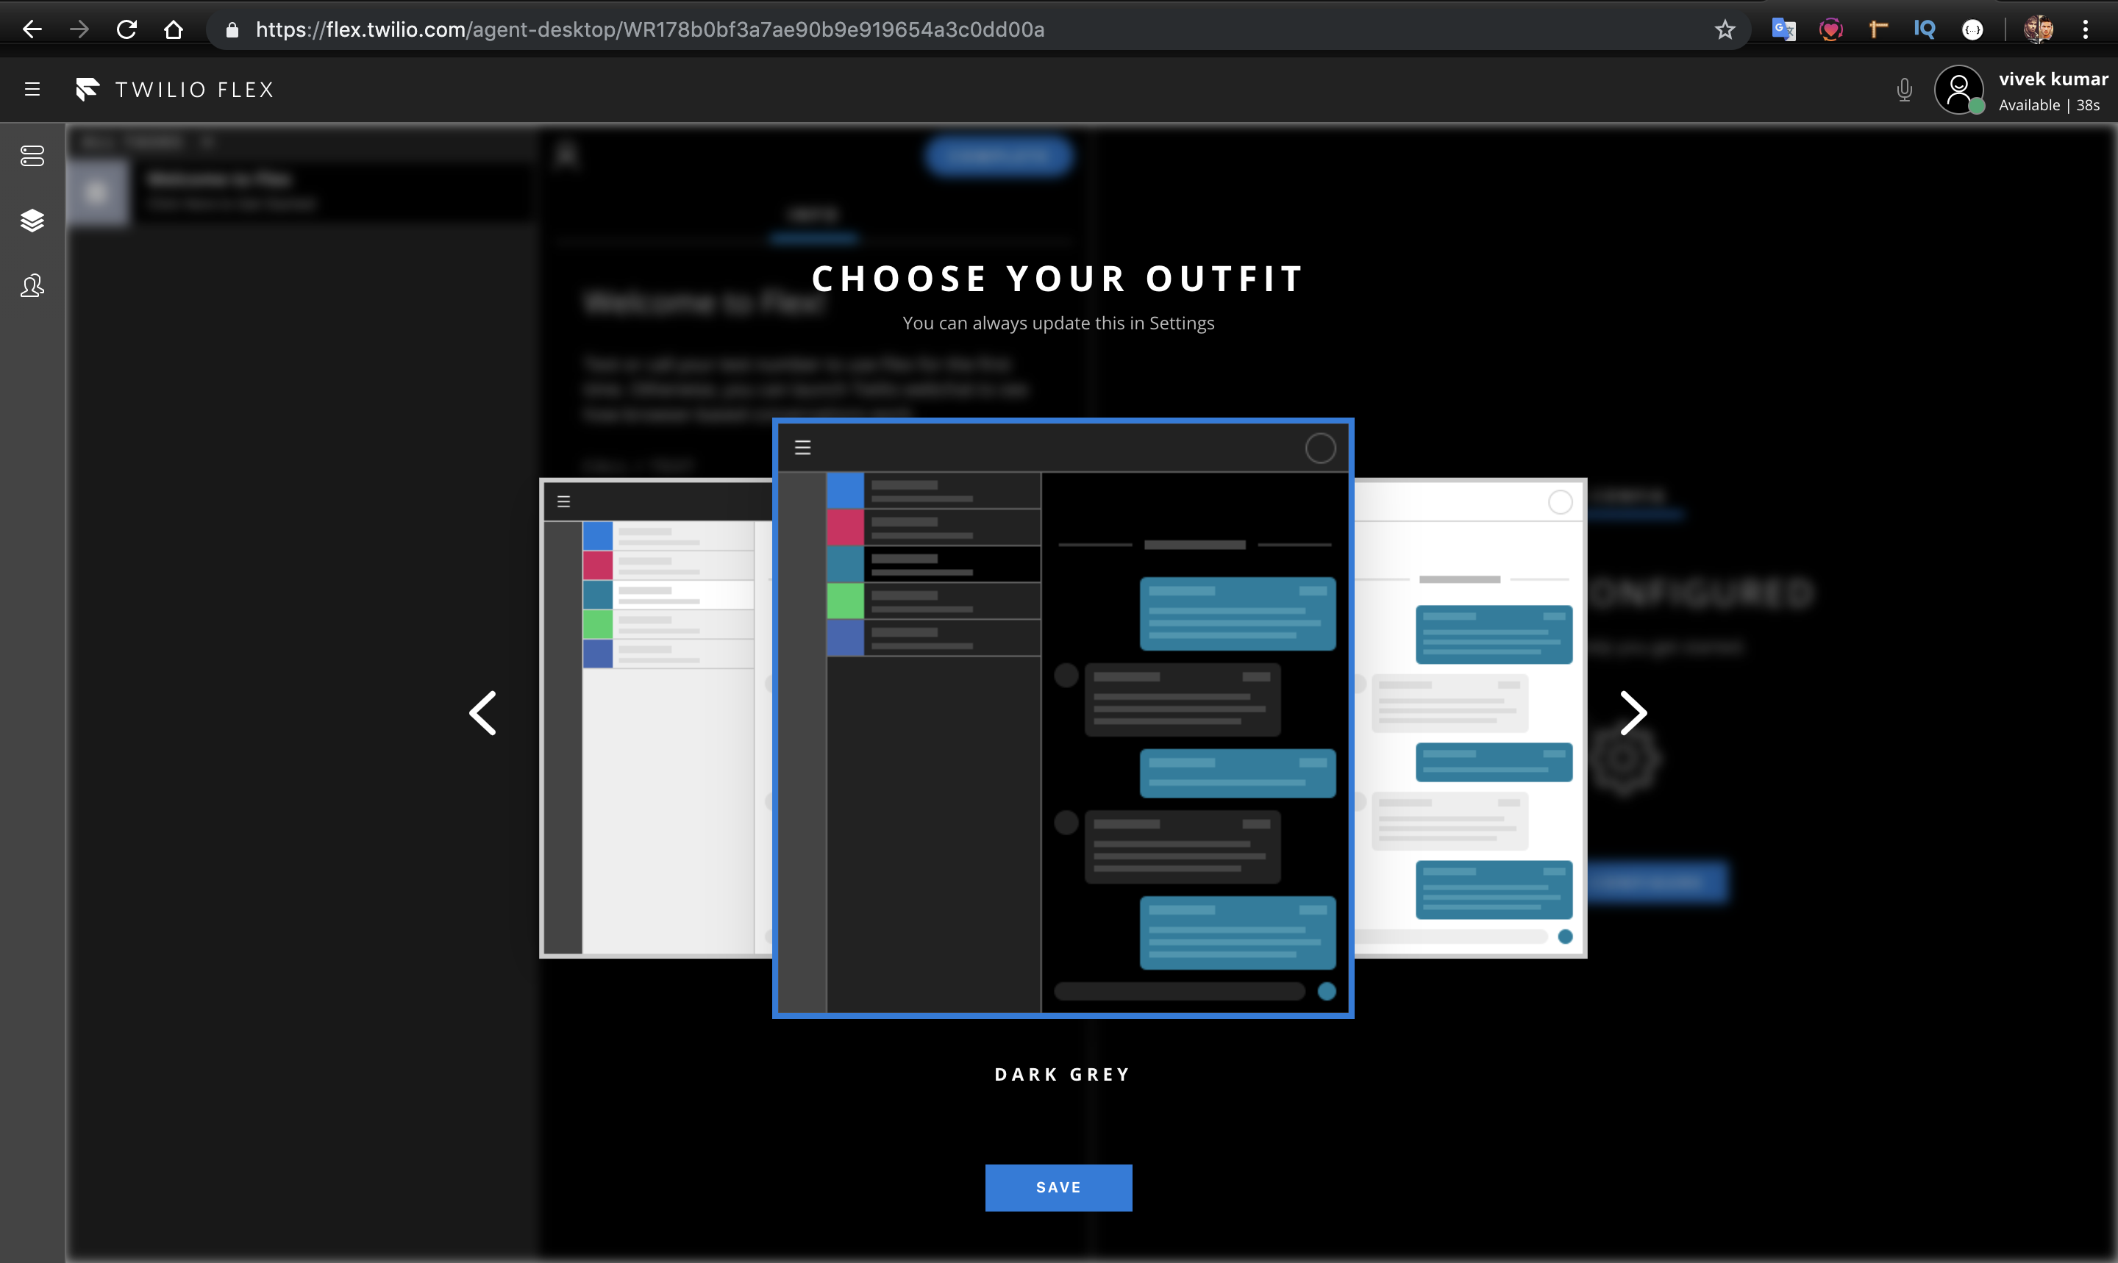Click the CHOOSE YOUR OUTFIT heading
This screenshot has width=2118, height=1263.
tap(1058, 279)
